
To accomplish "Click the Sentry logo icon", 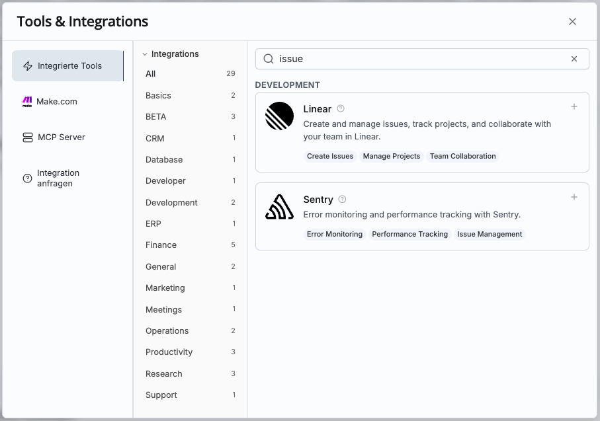I will (279, 207).
